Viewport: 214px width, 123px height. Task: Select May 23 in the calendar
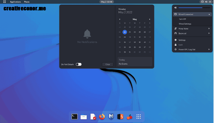(x=125, y=47)
